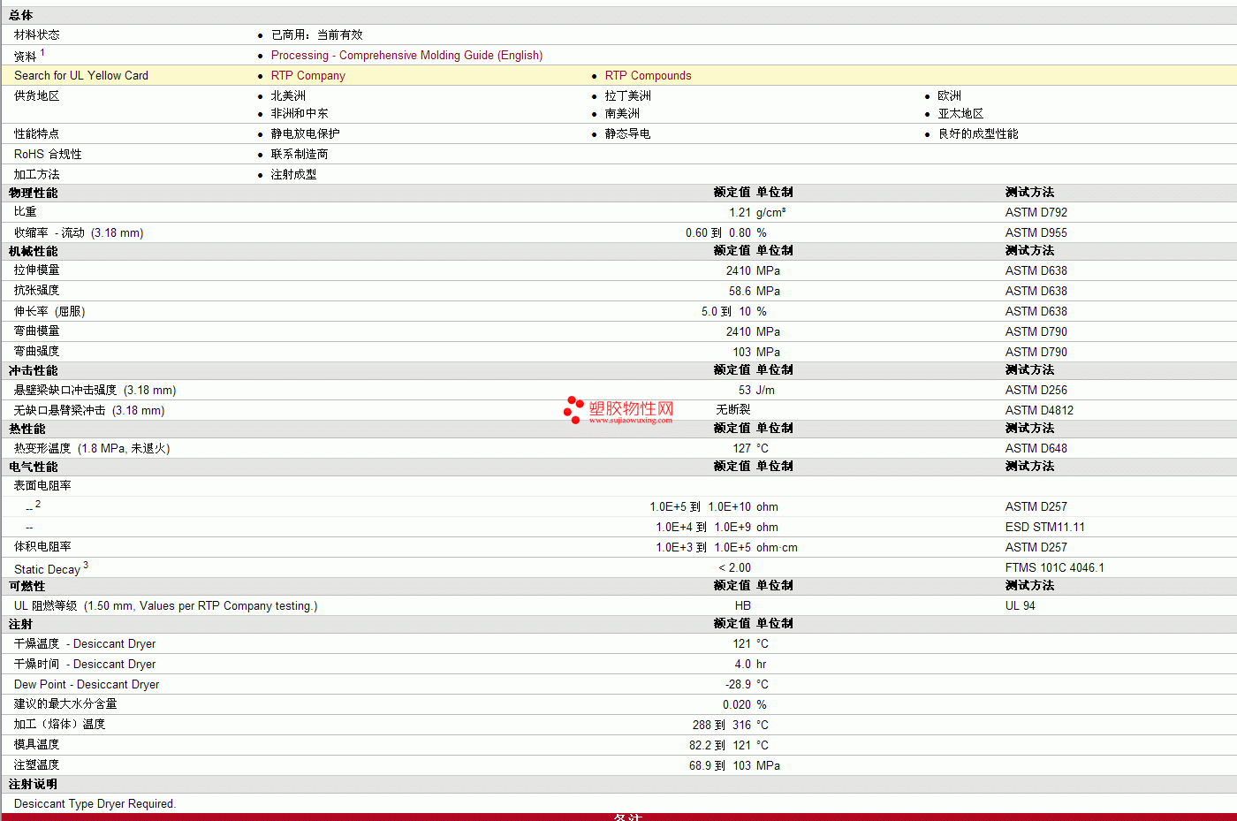Click the 静态导电 feature entry
Viewport: 1237px width, 821px height.
pos(628,133)
